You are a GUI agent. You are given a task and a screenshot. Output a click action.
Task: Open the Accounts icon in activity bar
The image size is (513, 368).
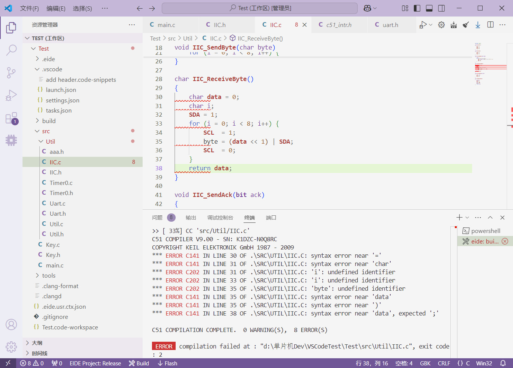click(11, 324)
